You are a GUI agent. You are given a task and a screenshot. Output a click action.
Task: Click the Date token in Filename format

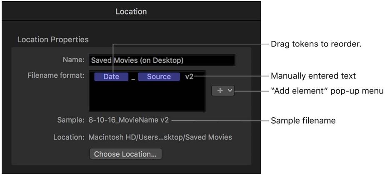click(111, 76)
